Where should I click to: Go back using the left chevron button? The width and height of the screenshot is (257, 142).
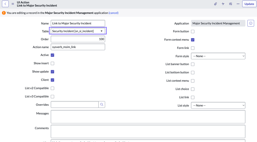[x=5, y=4]
